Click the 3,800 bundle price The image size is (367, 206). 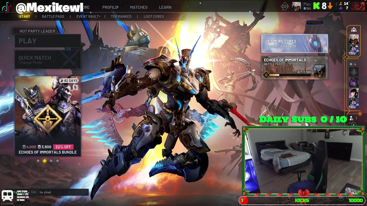[44, 147]
